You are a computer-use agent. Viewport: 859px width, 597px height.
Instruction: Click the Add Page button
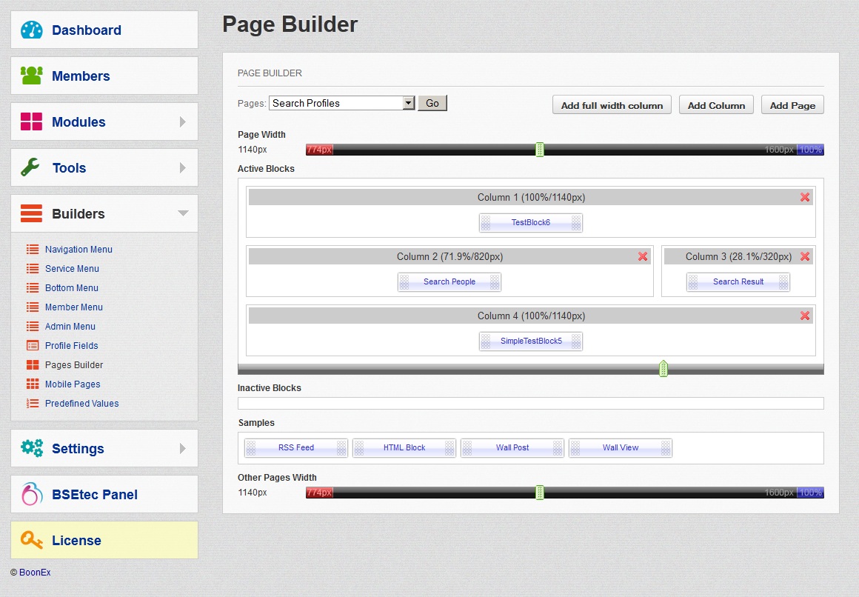[792, 104]
